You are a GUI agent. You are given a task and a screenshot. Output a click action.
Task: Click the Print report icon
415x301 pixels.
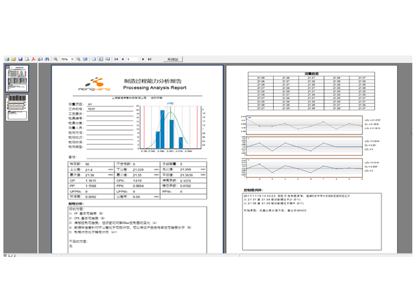click(x=5, y=59)
